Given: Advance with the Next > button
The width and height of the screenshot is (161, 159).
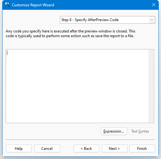Looking at the screenshot, I should coord(115,149).
